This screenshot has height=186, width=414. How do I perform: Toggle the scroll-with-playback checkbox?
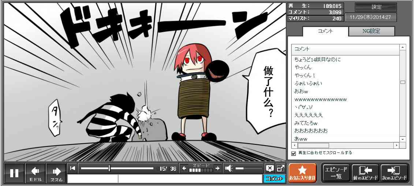click(x=293, y=153)
